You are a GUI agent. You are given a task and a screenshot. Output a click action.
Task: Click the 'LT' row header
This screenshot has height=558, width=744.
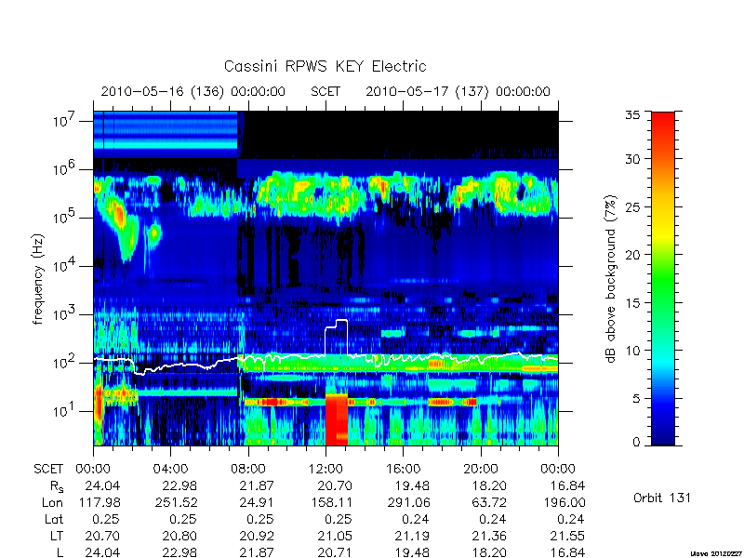tap(57, 536)
